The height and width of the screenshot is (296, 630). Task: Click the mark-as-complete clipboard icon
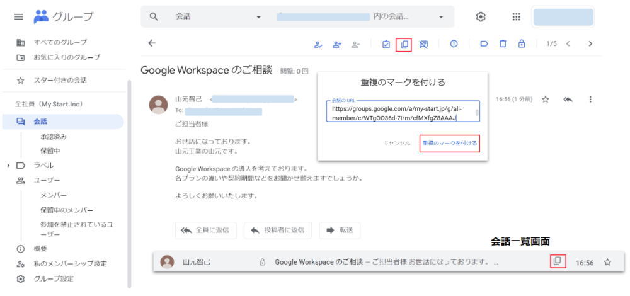(x=386, y=44)
